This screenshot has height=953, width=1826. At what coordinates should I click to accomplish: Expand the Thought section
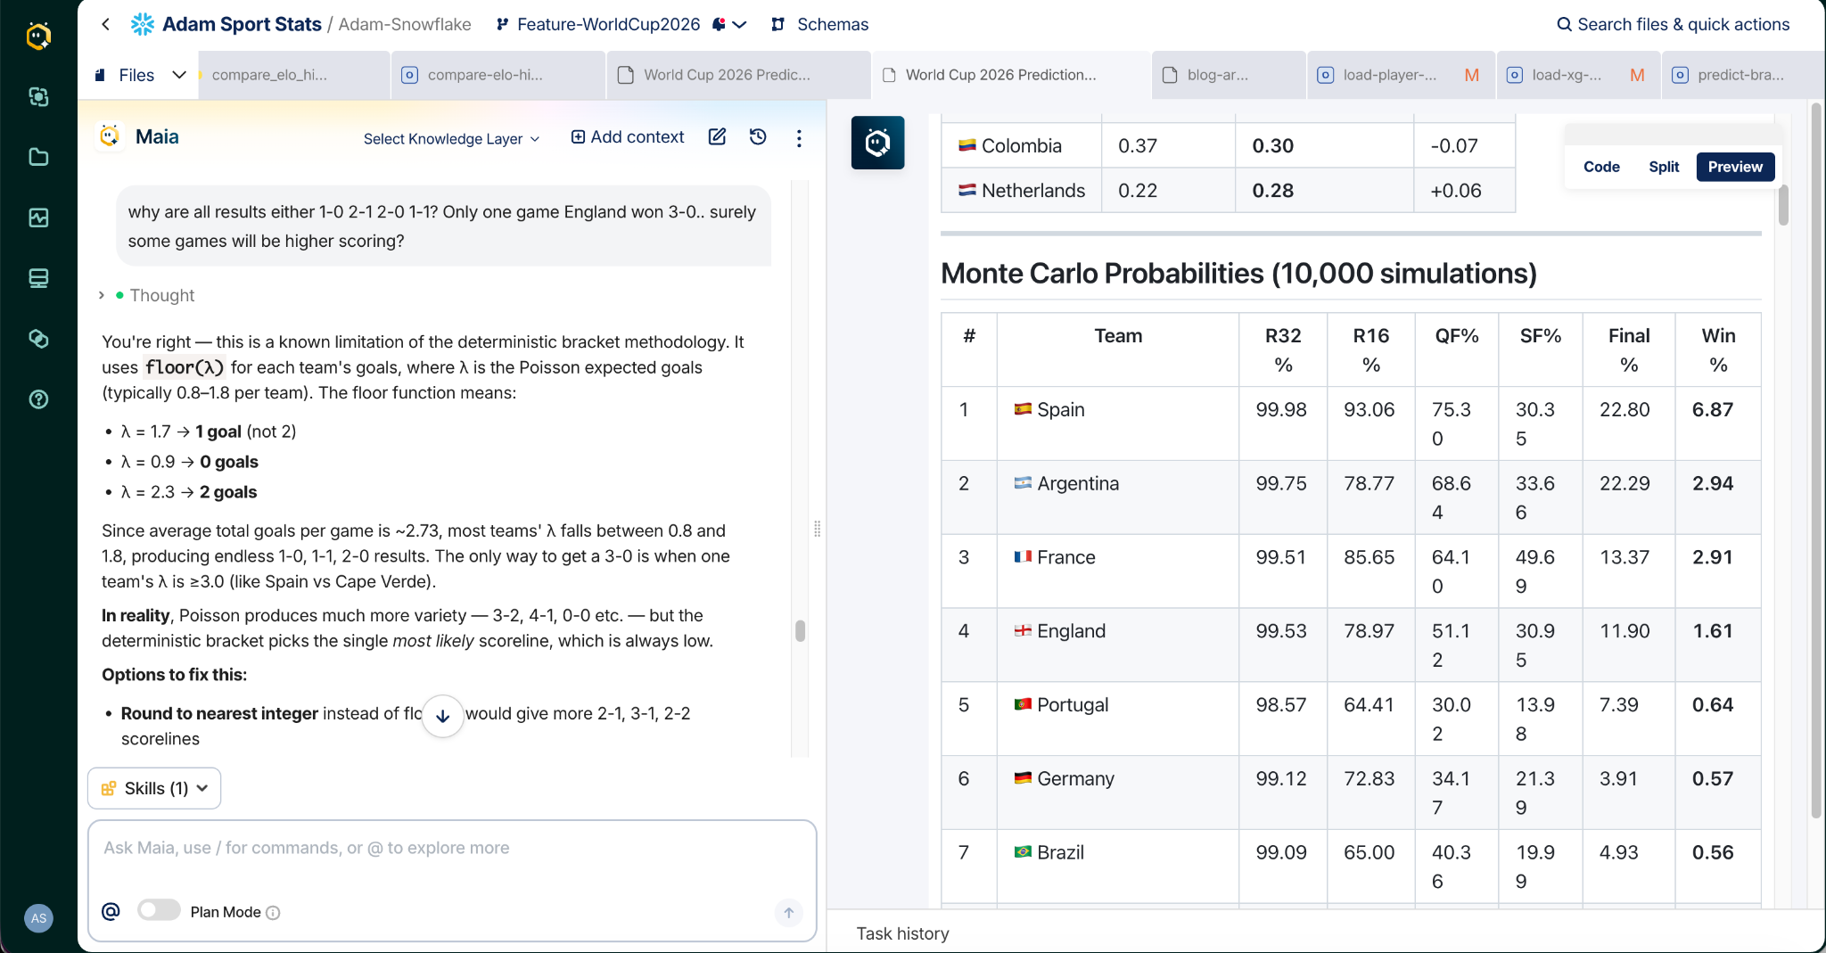[x=146, y=295]
